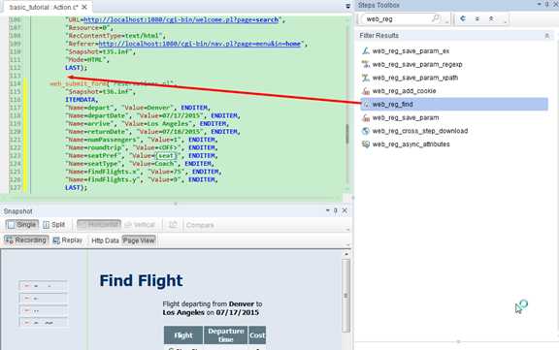
Task: Click the snapshot page vertical scrollbar thumb
Action: [x=345, y=296]
